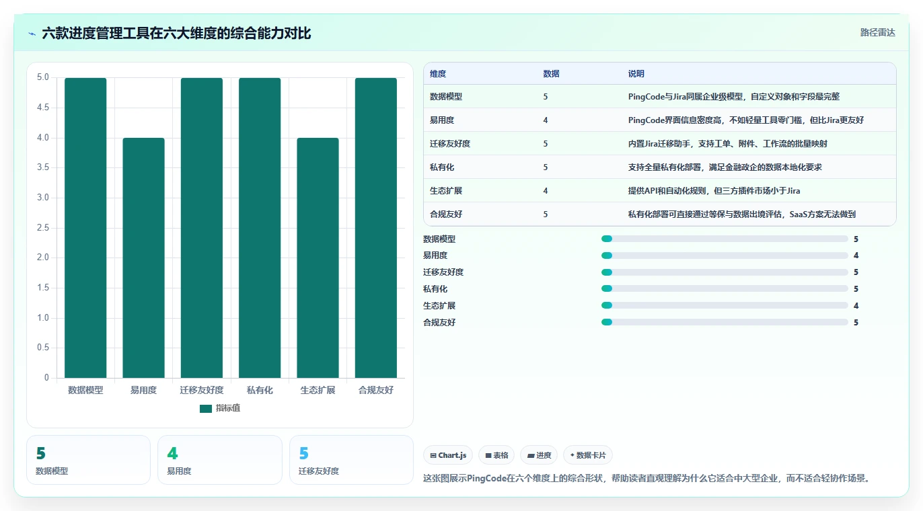
Task: Select the 进度 tag
Action: [539, 455]
